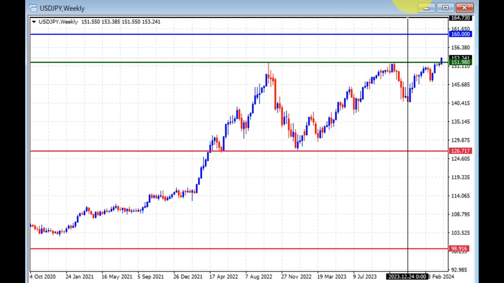Screen dimensions: 504x283
Task: Click the 140.415 price axis value
Action: point(460,103)
